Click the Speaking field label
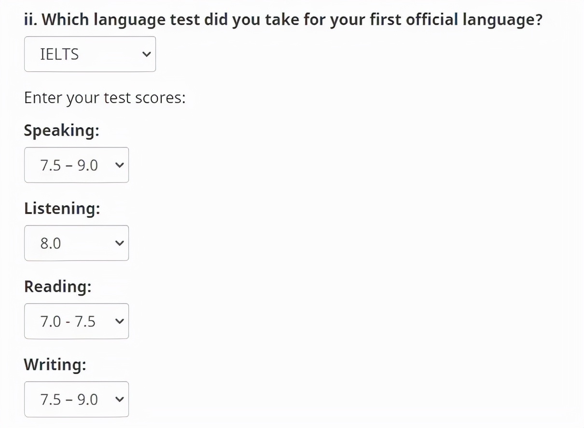Viewport: 584px width, 428px height. [61, 130]
